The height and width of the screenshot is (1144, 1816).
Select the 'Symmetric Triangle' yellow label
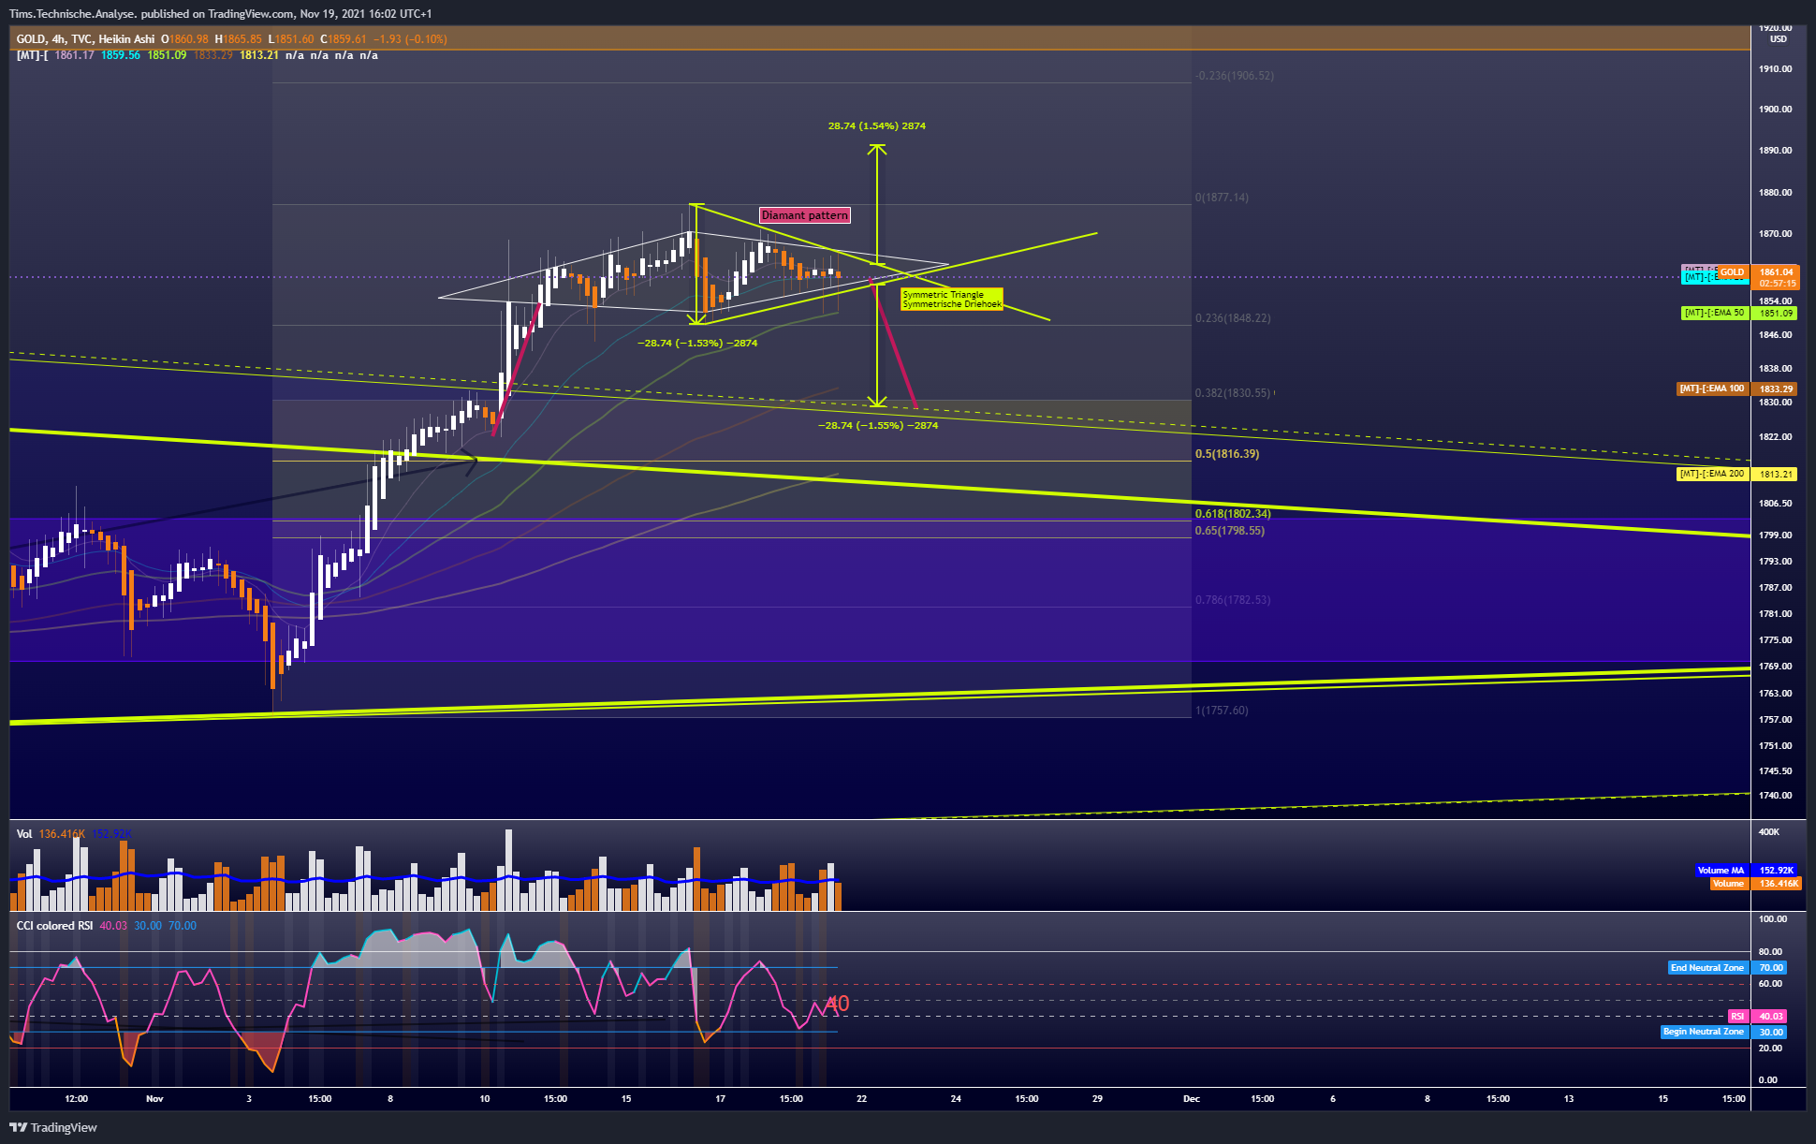pyautogui.click(x=952, y=299)
